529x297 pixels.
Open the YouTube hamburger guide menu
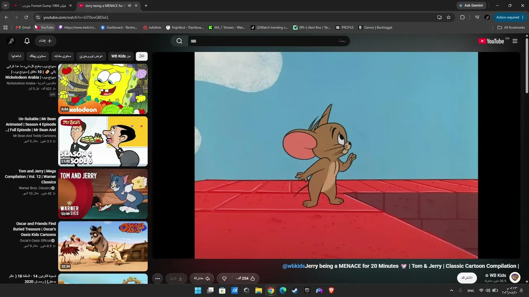click(x=515, y=41)
